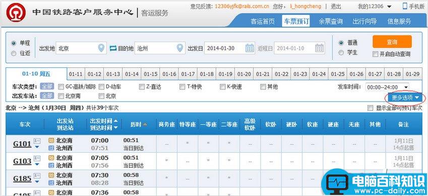This screenshot has width=428, height=196.
Task: Check T-特快 train type filter
Action: pyautogui.click(x=182, y=87)
